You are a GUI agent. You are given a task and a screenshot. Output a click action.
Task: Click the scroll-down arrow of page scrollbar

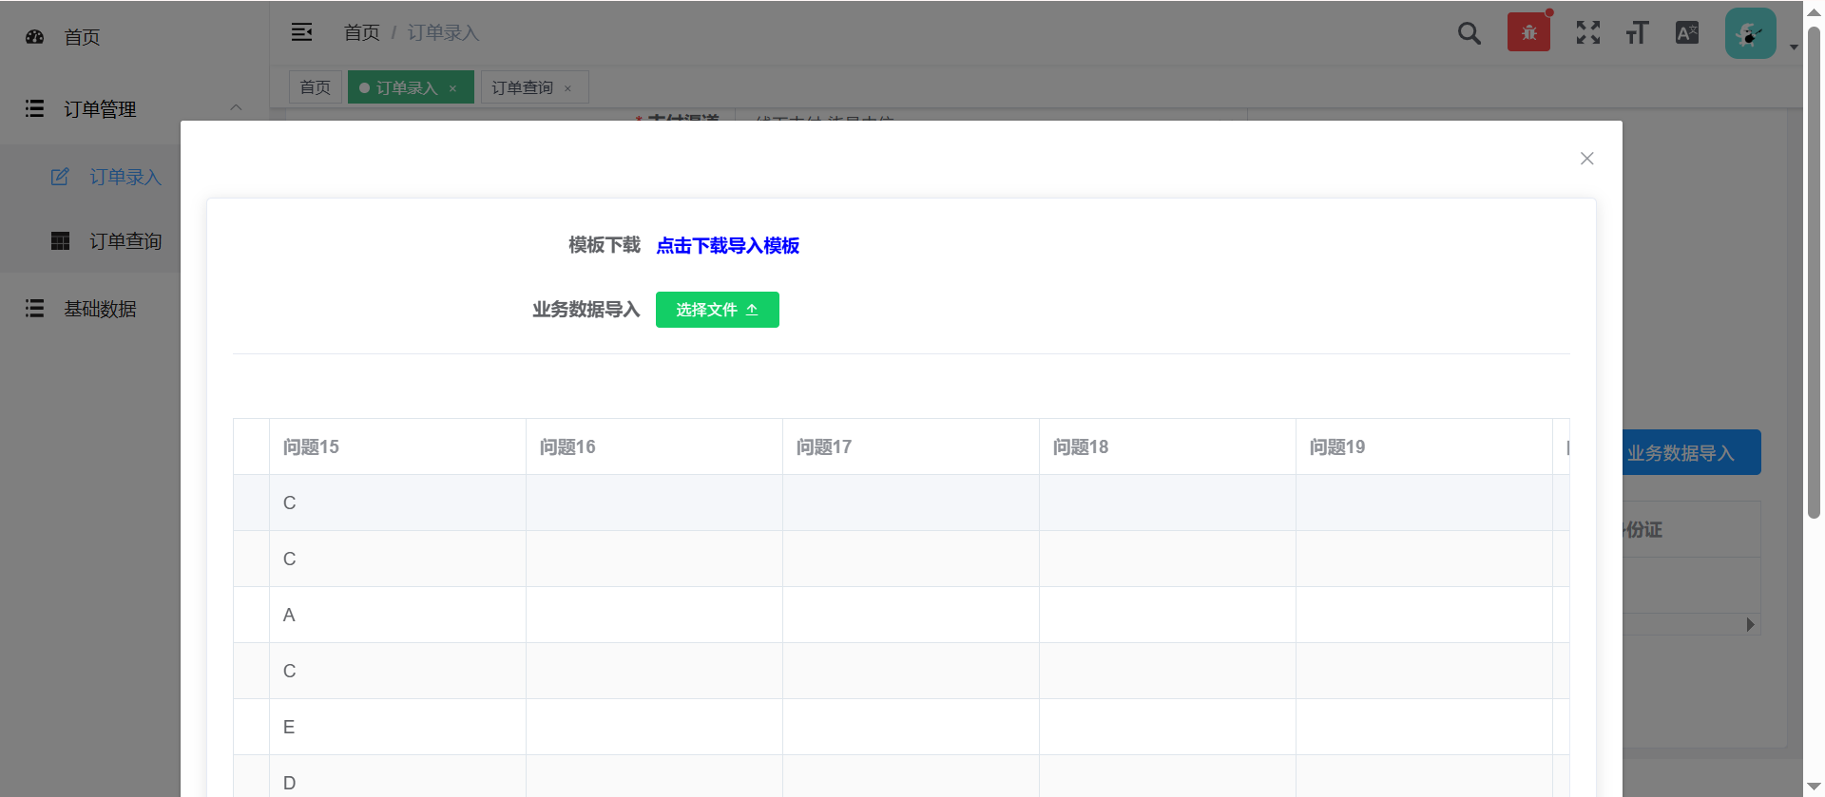pos(1814,787)
